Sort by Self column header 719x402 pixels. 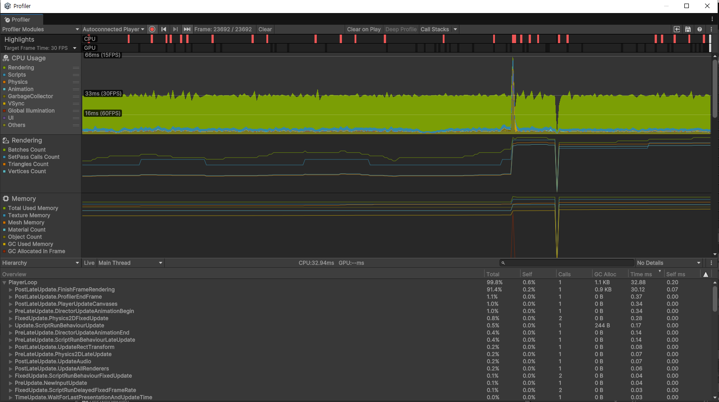(x=538, y=274)
